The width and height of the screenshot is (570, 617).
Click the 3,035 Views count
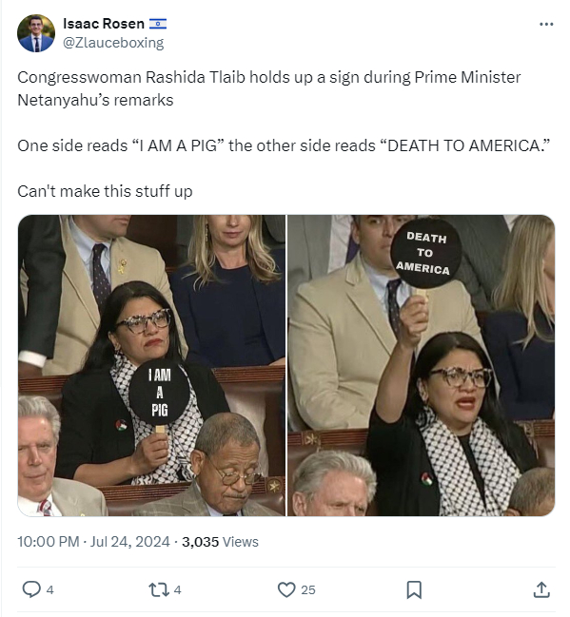pyautogui.click(x=220, y=542)
